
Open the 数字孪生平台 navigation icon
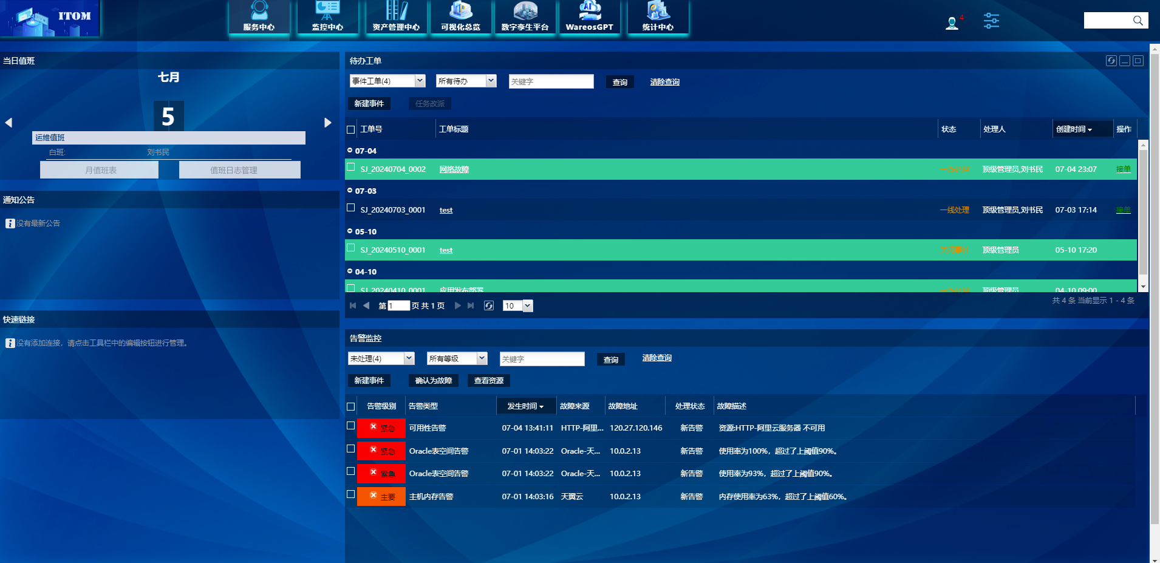tap(525, 17)
